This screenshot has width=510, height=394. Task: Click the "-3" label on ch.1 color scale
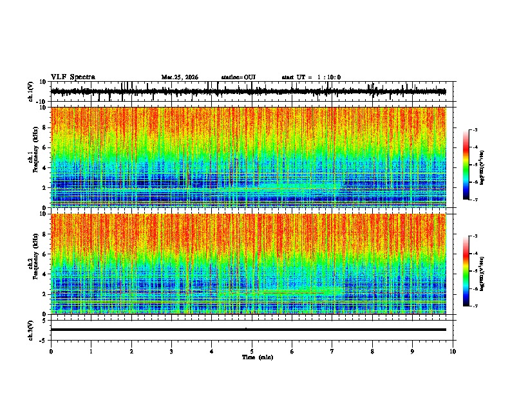pos(475,129)
